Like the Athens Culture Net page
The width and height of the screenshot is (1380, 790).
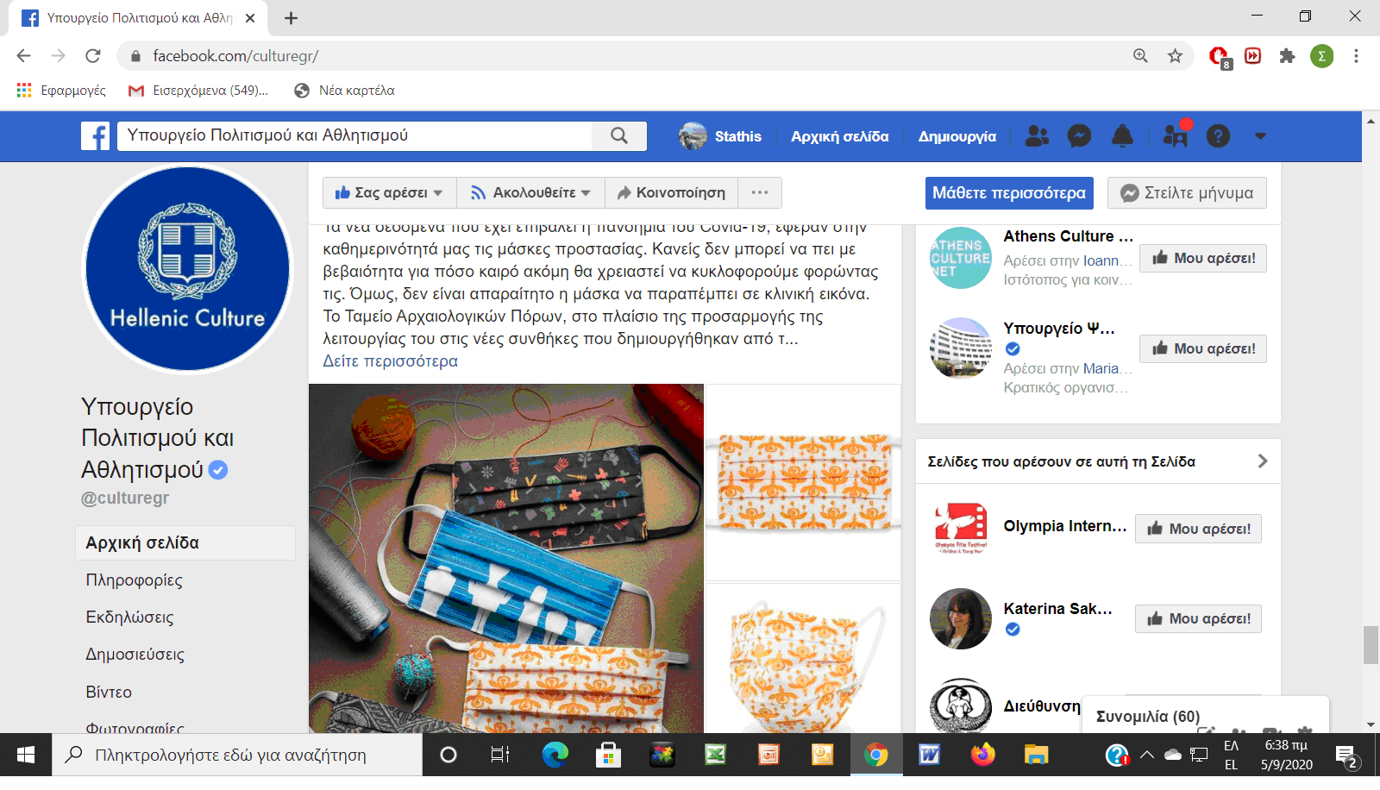coord(1203,258)
